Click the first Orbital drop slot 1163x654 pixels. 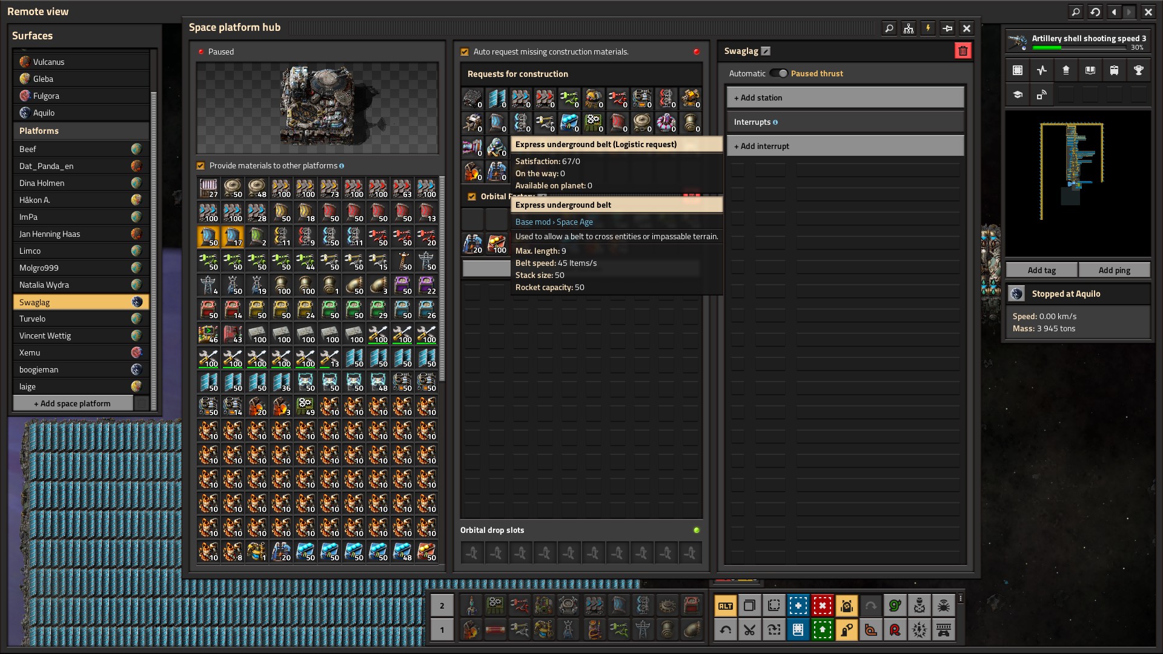point(472,552)
